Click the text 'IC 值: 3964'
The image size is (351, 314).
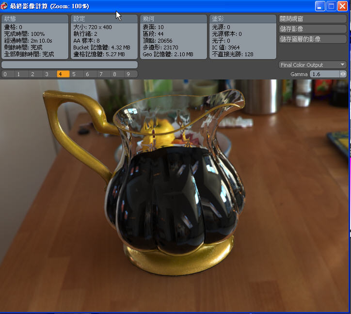[225, 47]
